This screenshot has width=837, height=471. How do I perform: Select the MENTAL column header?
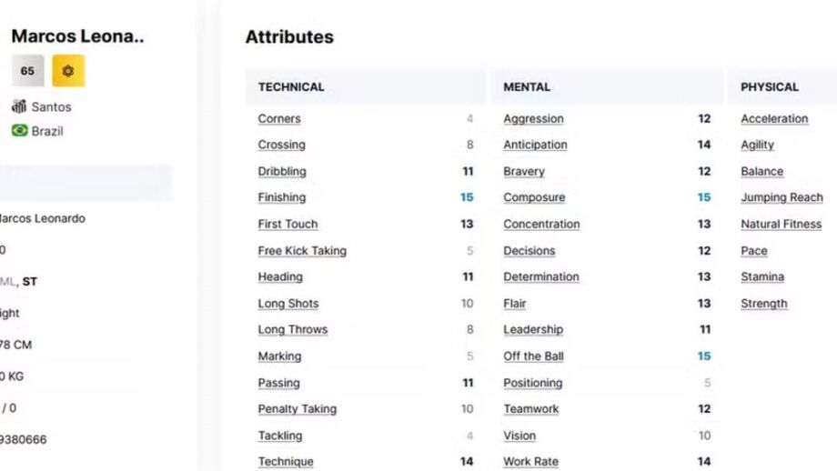coord(527,87)
